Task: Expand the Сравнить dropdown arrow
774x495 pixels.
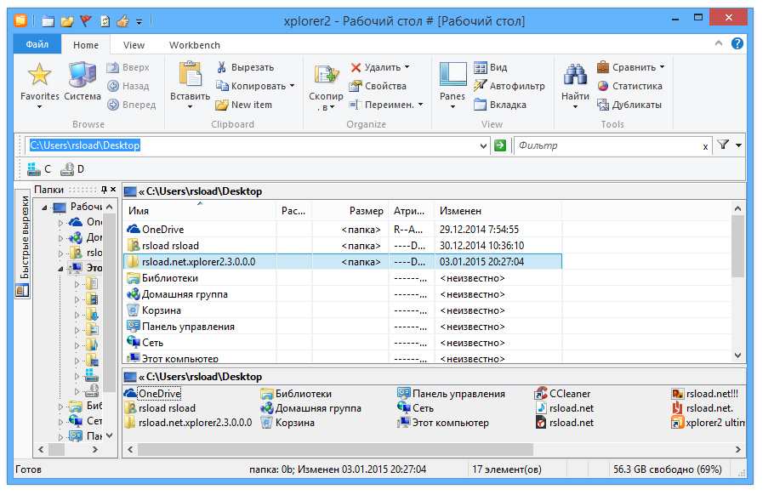Action: click(x=663, y=67)
